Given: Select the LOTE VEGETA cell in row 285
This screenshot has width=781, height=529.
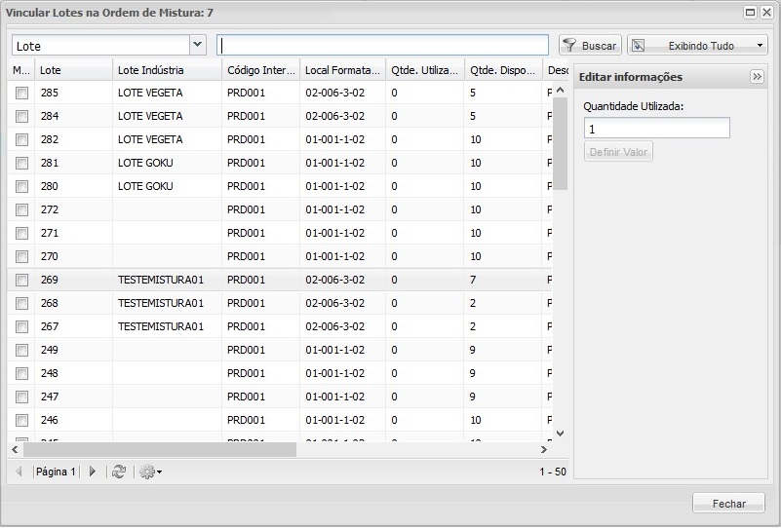Looking at the screenshot, I should [150, 93].
